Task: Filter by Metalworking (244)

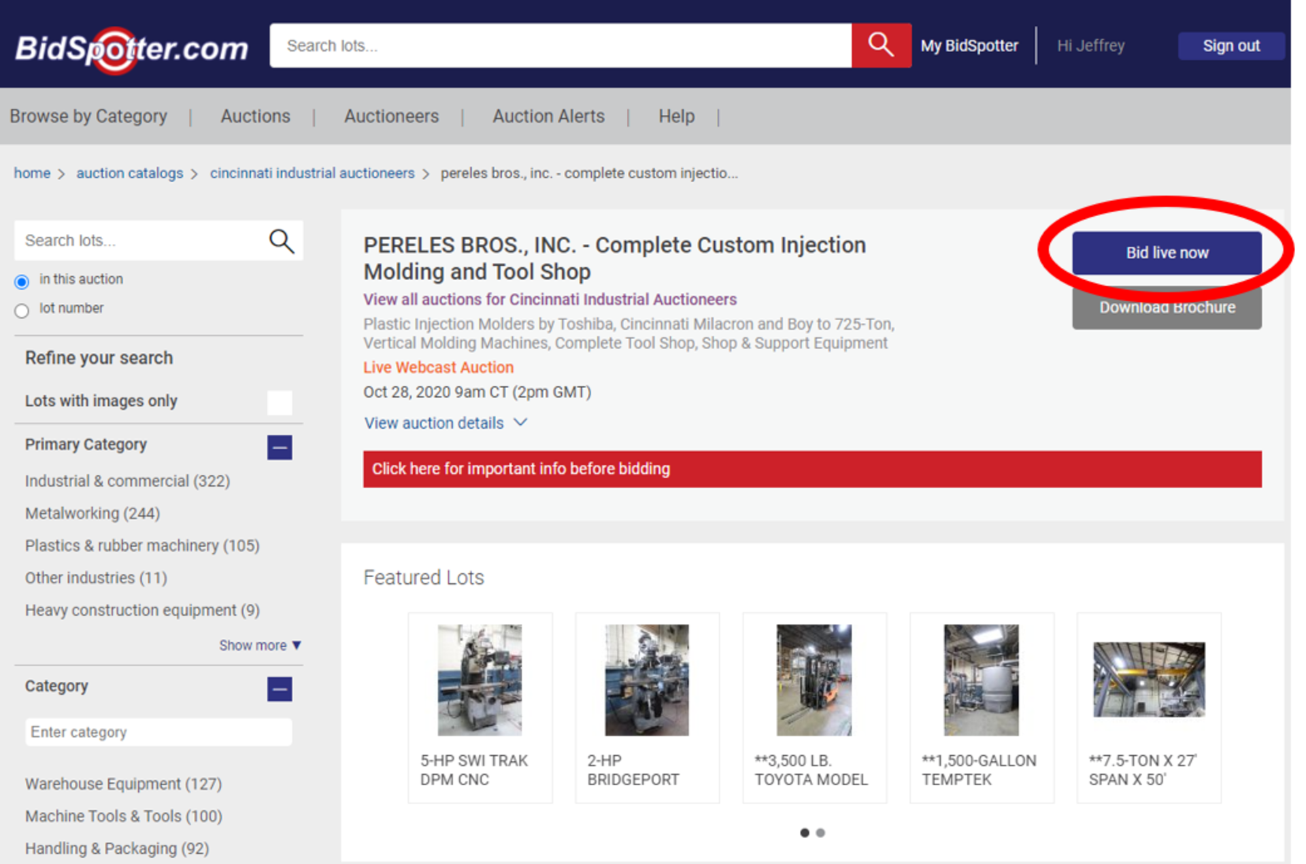Action: 93,513
